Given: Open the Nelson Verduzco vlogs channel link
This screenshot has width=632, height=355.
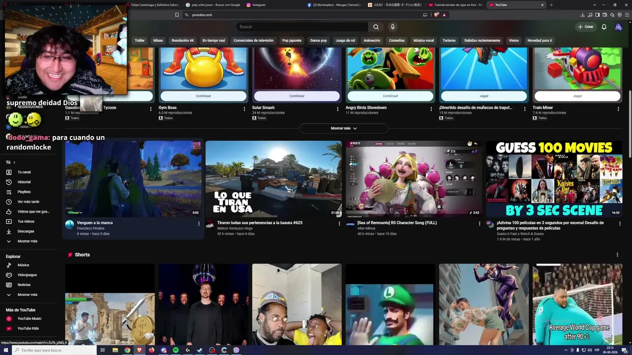Looking at the screenshot, I should [x=235, y=228].
